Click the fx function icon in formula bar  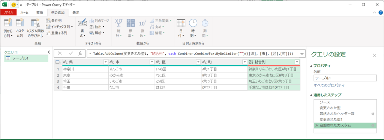pos(80,53)
